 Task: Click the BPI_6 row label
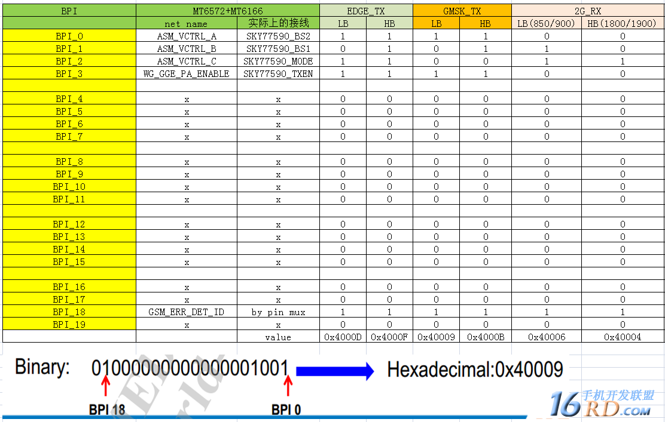(69, 124)
